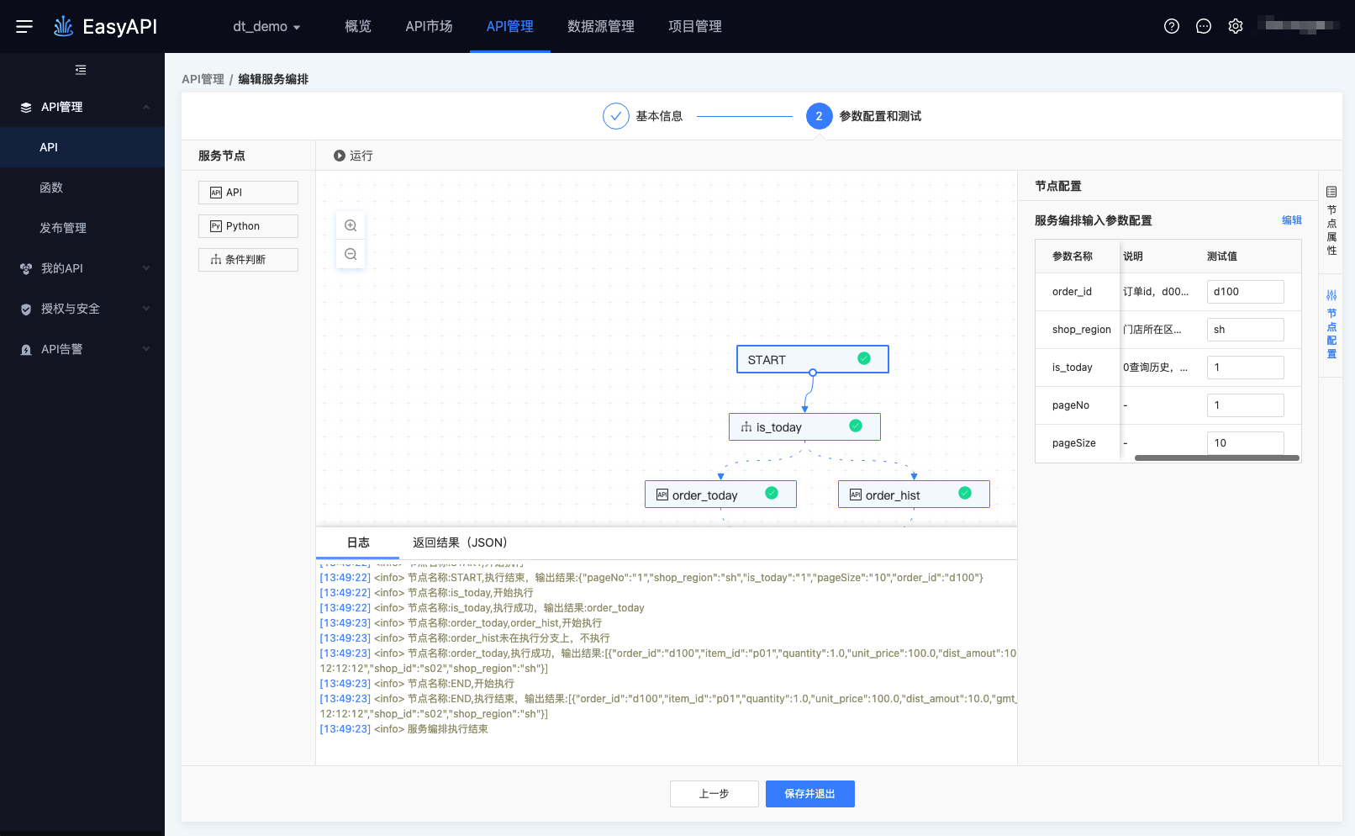Click the API管理 breadcrumb link
1355x836 pixels.
[203, 79]
